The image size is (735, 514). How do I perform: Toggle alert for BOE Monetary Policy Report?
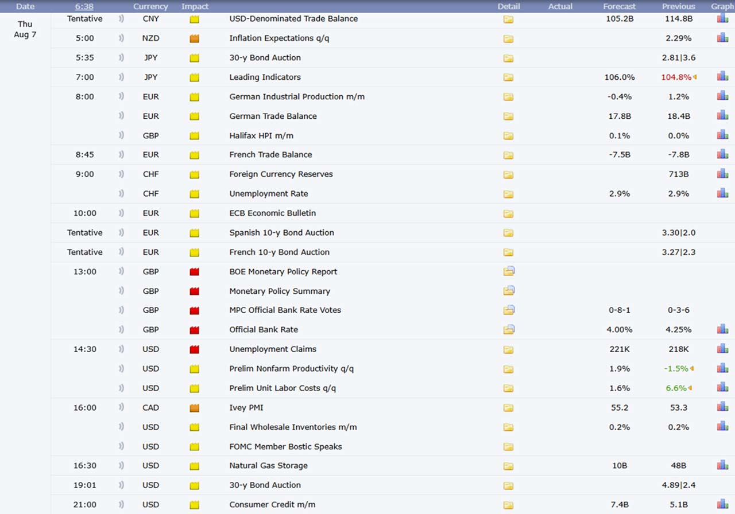pos(121,272)
